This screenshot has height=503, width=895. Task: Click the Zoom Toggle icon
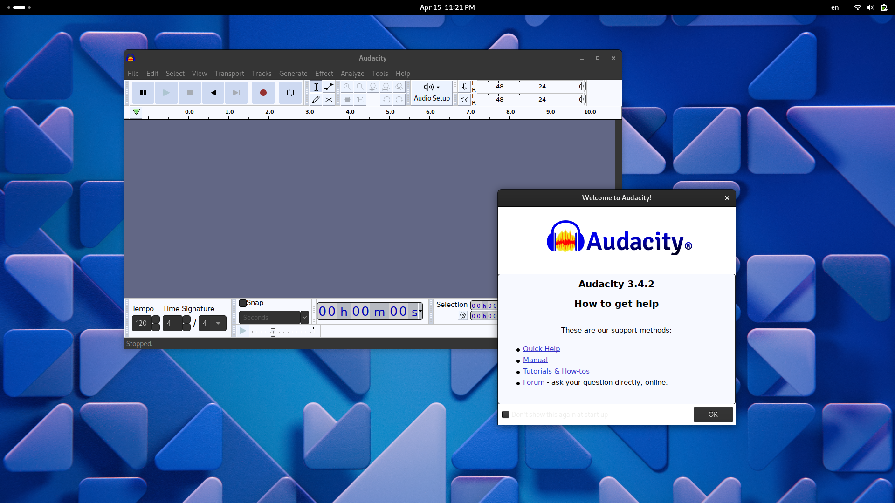coord(399,87)
